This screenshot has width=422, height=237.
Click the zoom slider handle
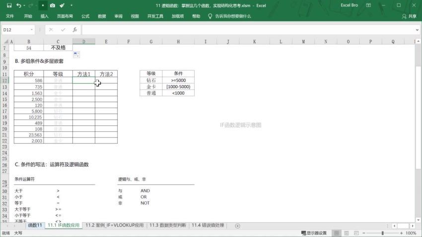pos(383,233)
